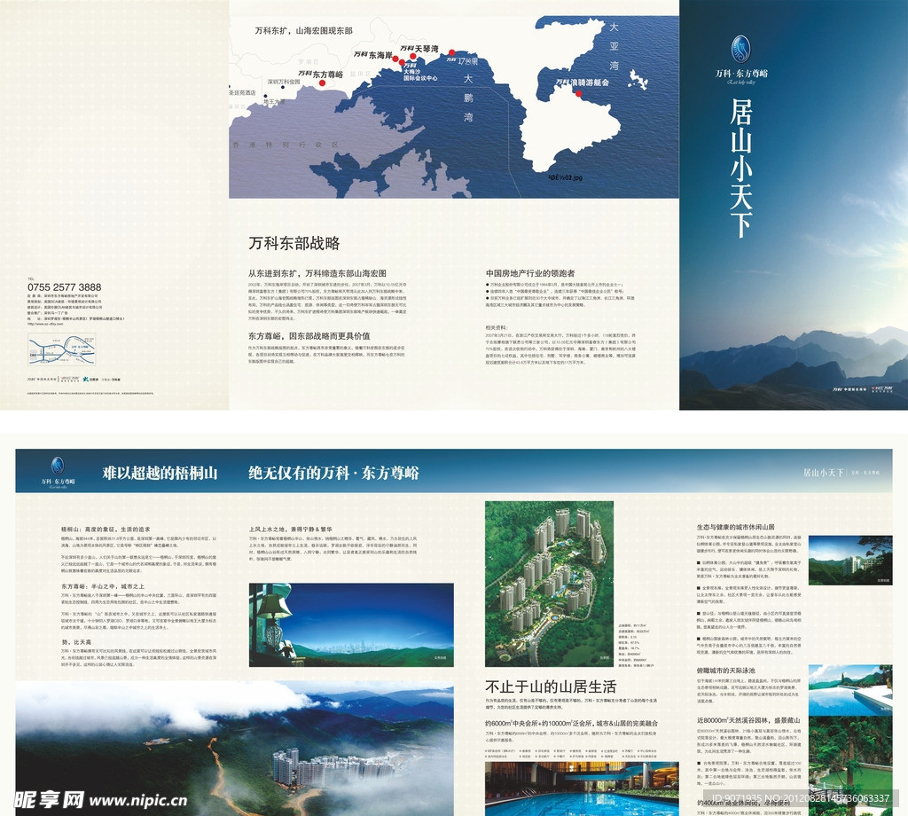Click the 相关资料 label

(x=497, y=328)
